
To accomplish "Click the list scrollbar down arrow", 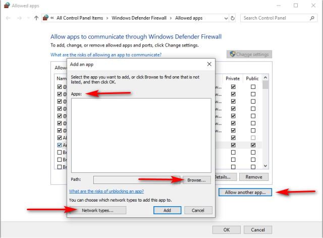I will pyautogui.click(x=265, y=166).
